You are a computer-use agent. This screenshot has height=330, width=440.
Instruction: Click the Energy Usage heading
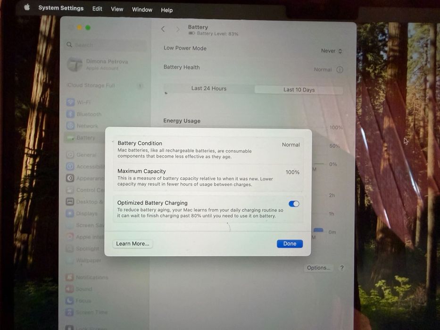[x=182, y=121]
